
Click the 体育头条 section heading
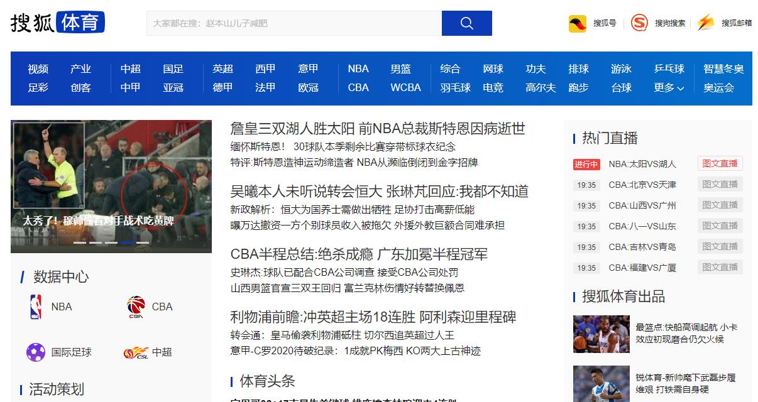267,381
